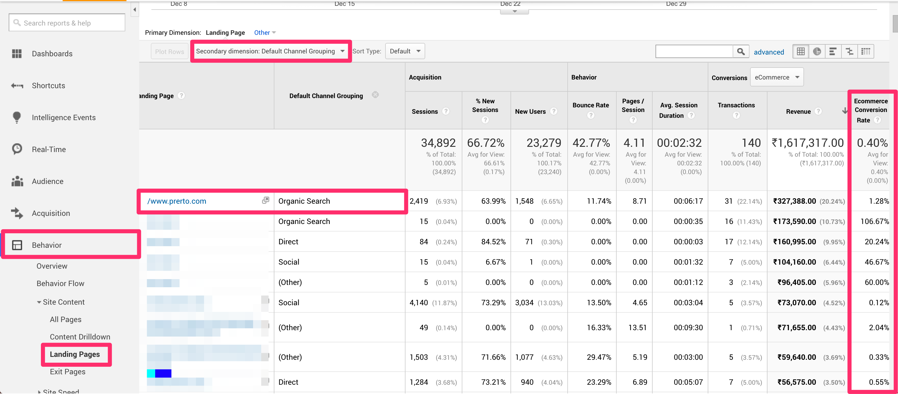
Task: Click the table search magnifier button
Action: 741,52
